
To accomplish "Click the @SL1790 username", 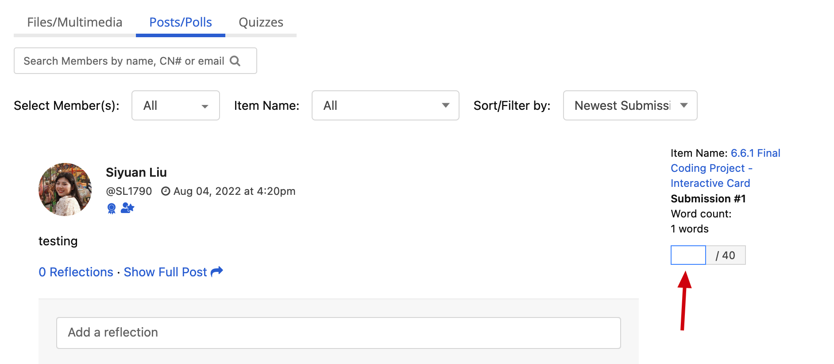I will [129, 191].
